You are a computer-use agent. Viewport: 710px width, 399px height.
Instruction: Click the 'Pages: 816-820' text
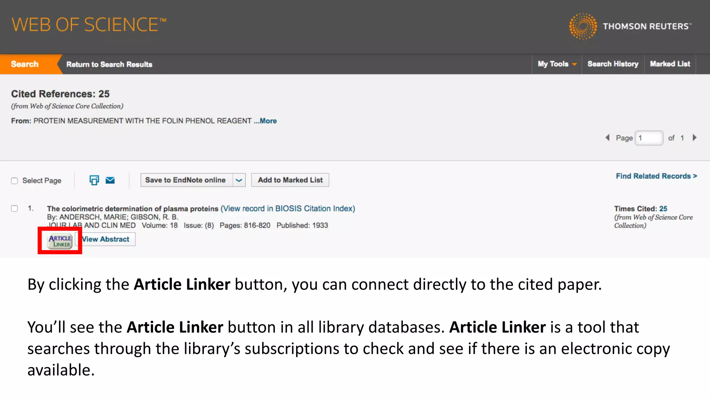point(245,225)
